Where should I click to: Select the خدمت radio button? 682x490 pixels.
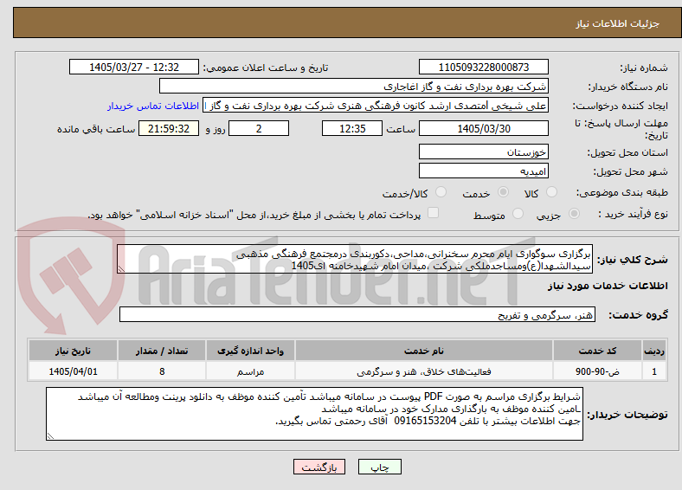pos(503,192)
